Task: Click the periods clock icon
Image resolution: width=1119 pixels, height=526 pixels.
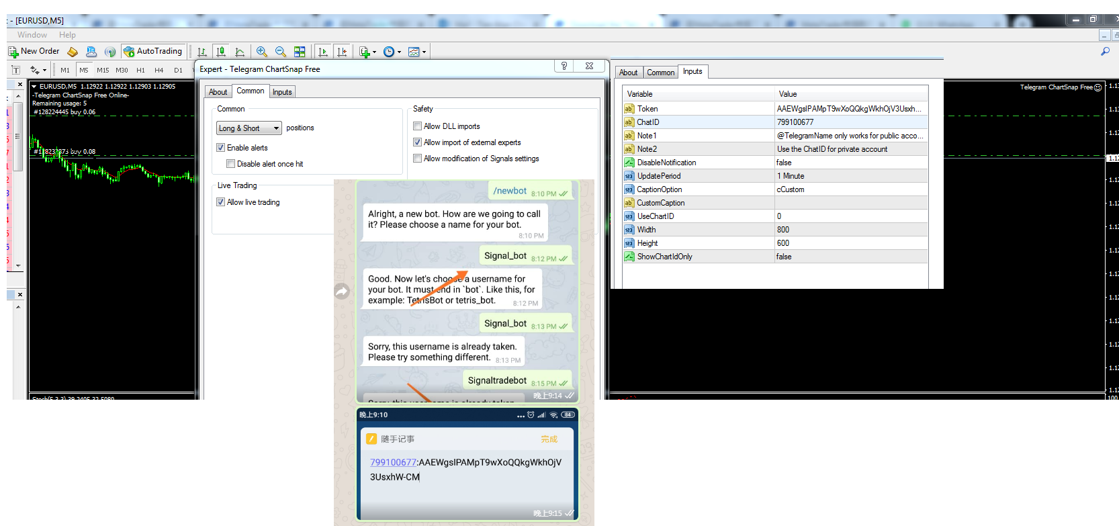Action: pyautogui.click(x=389, y=52)
